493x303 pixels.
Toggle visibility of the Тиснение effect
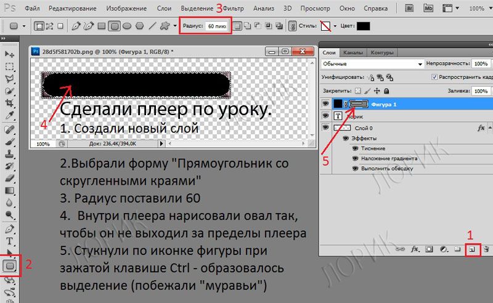point(355,148)
